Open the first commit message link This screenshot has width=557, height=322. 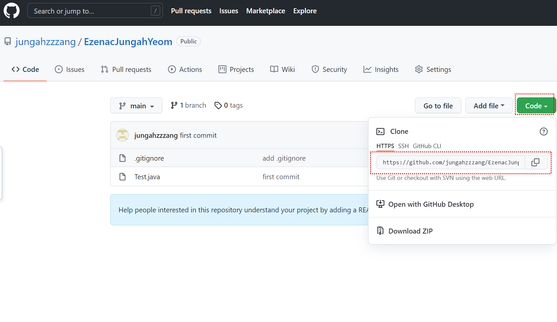click(198, 135)
